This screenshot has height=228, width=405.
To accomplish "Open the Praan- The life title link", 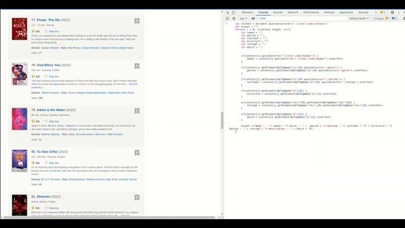I will [x=48, y=20].
